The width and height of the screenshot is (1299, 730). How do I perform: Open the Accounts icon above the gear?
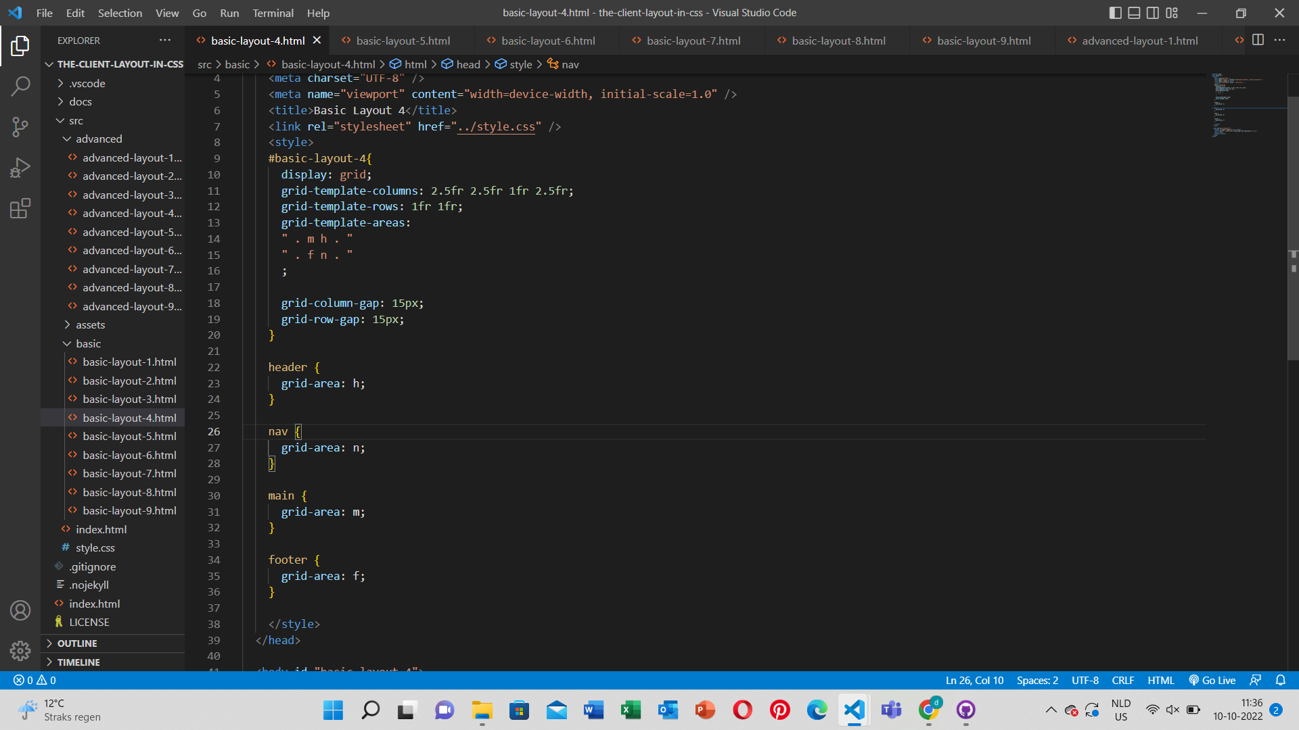(20, 610)
